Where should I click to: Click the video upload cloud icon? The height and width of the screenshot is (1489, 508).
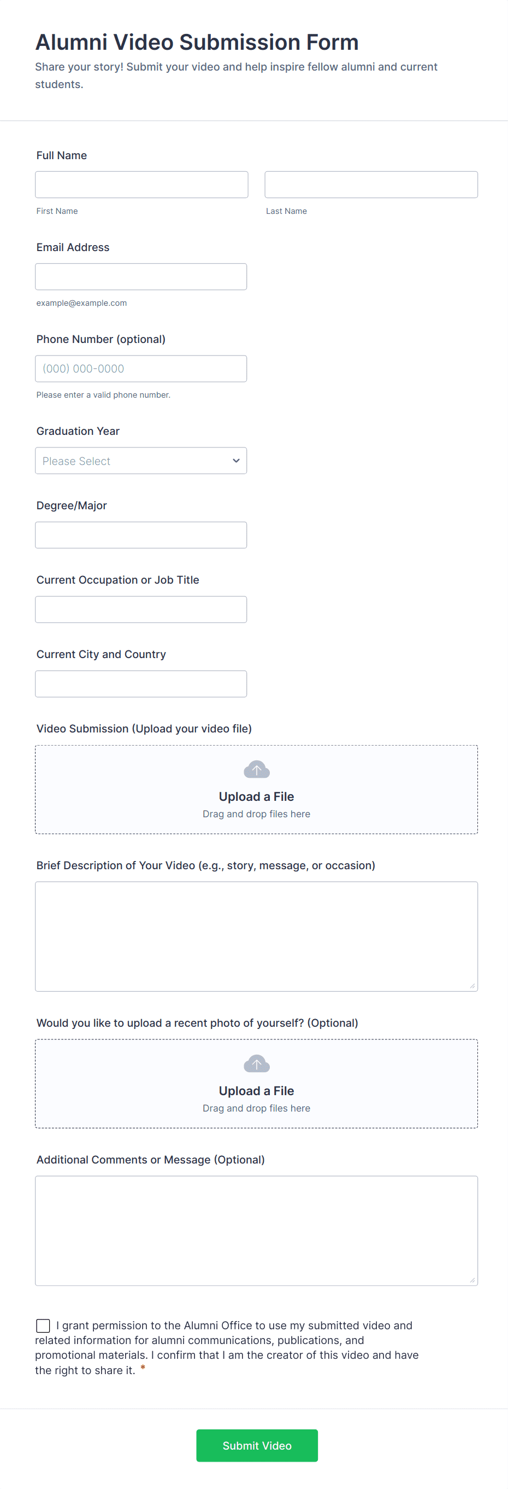256,769
